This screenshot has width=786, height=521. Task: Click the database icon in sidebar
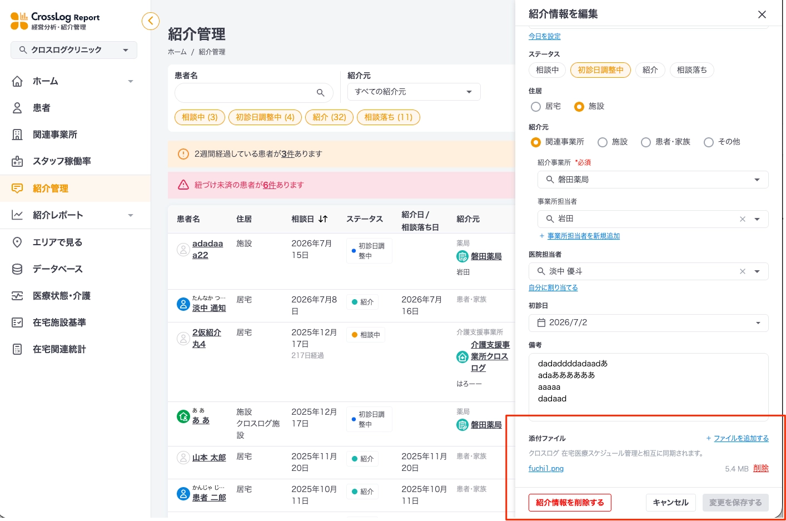tap(17, 269)
